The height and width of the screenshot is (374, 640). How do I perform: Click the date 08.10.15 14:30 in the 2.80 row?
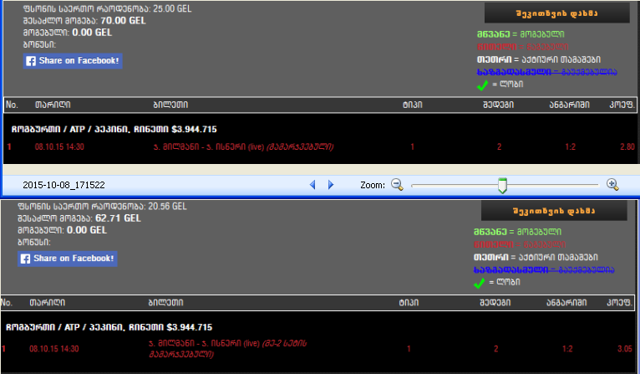point(59,146)
